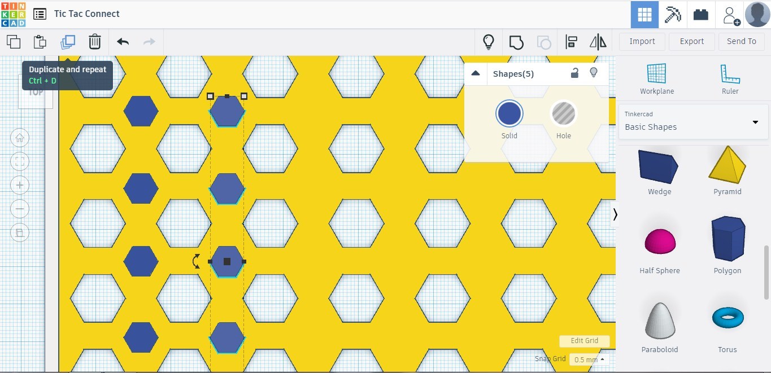This screenshot has width=771, height=373.
Task: Add a Torus shape from the shapes panel
Action: [727, 318]
